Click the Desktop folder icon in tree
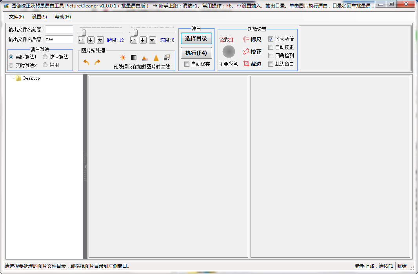The image size is (418, 274). pyautogui.click(x=18, y=78)
